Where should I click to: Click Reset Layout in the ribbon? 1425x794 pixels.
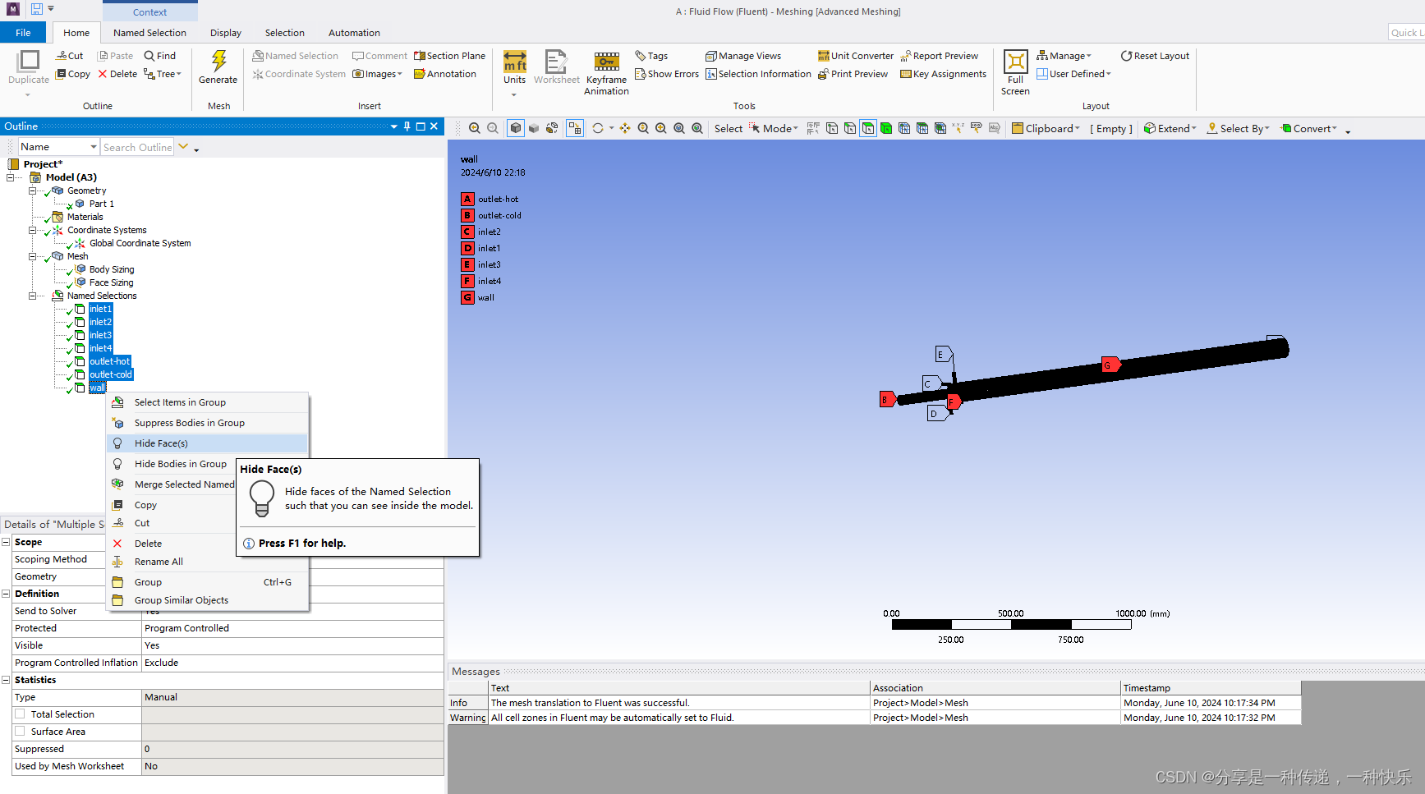tap(1155, 55)
